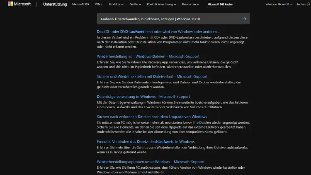Image resolution: width=311 pixels, height=175 pixels.
Task: Open 'Sichern und Wiederherstellen mit Dateiverlauf' result
Action: coord(152,76)
